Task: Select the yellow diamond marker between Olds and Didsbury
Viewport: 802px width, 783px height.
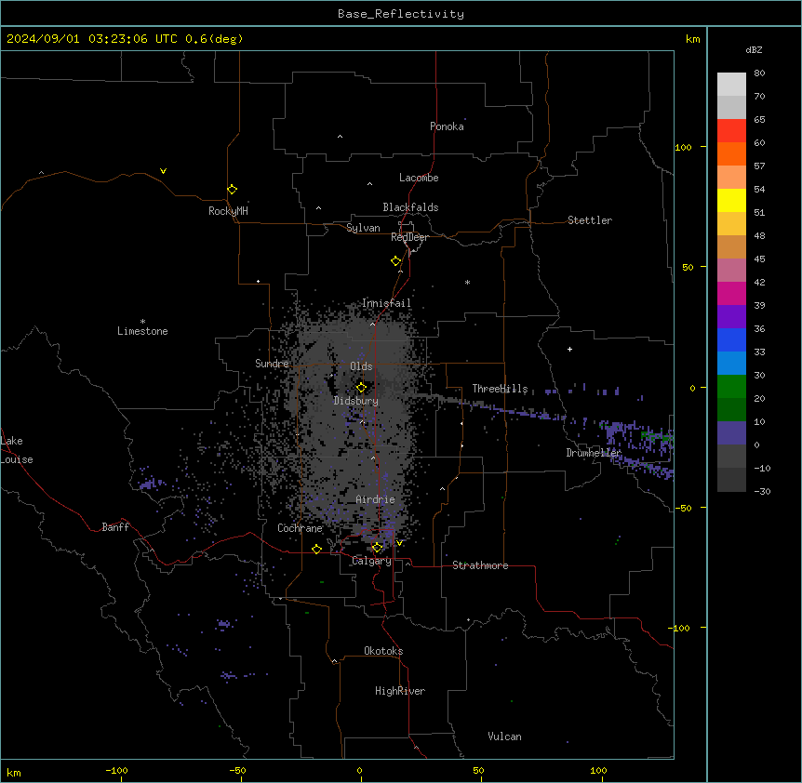Action: pyautogui.click(x=361, y=387)
